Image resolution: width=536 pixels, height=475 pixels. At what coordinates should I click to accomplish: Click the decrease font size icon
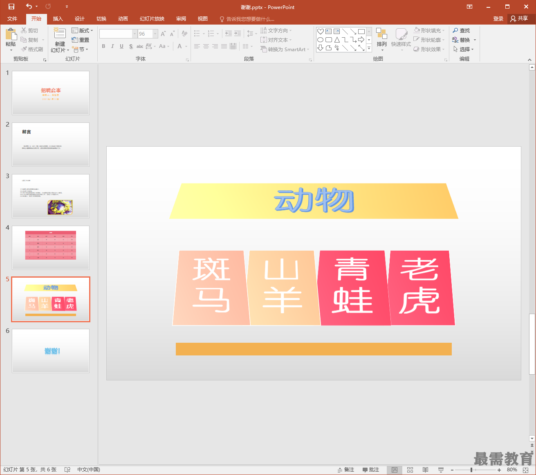(172, 34)
